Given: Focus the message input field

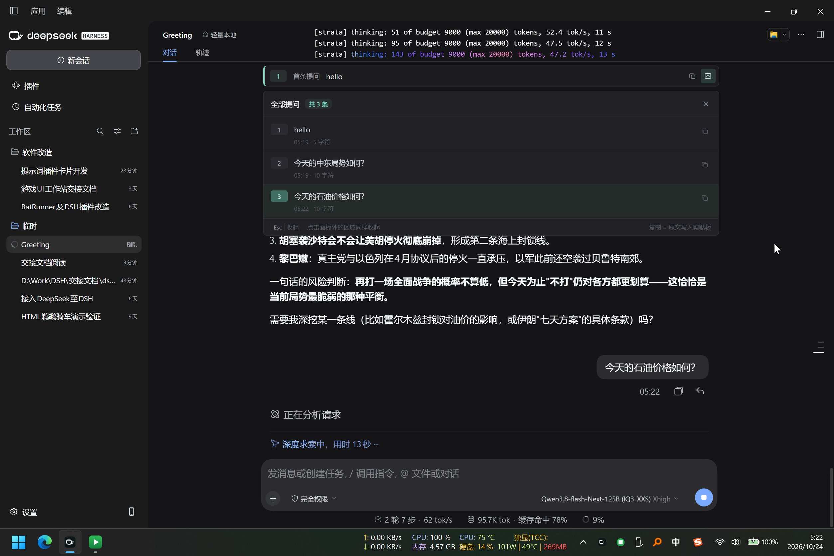Looking at the screenshot, I should point(488,474).
